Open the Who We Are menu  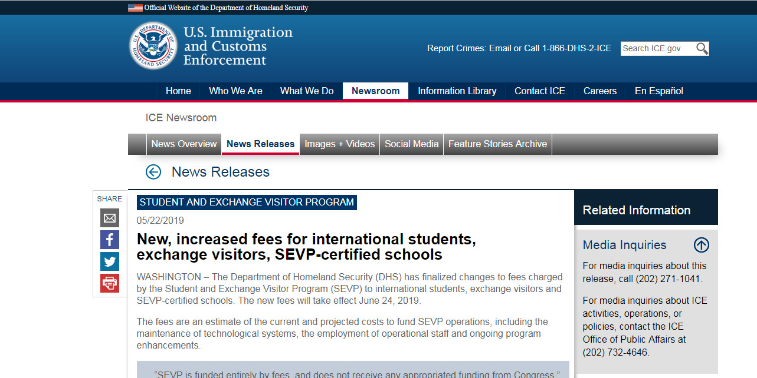(x=235, y=91)
